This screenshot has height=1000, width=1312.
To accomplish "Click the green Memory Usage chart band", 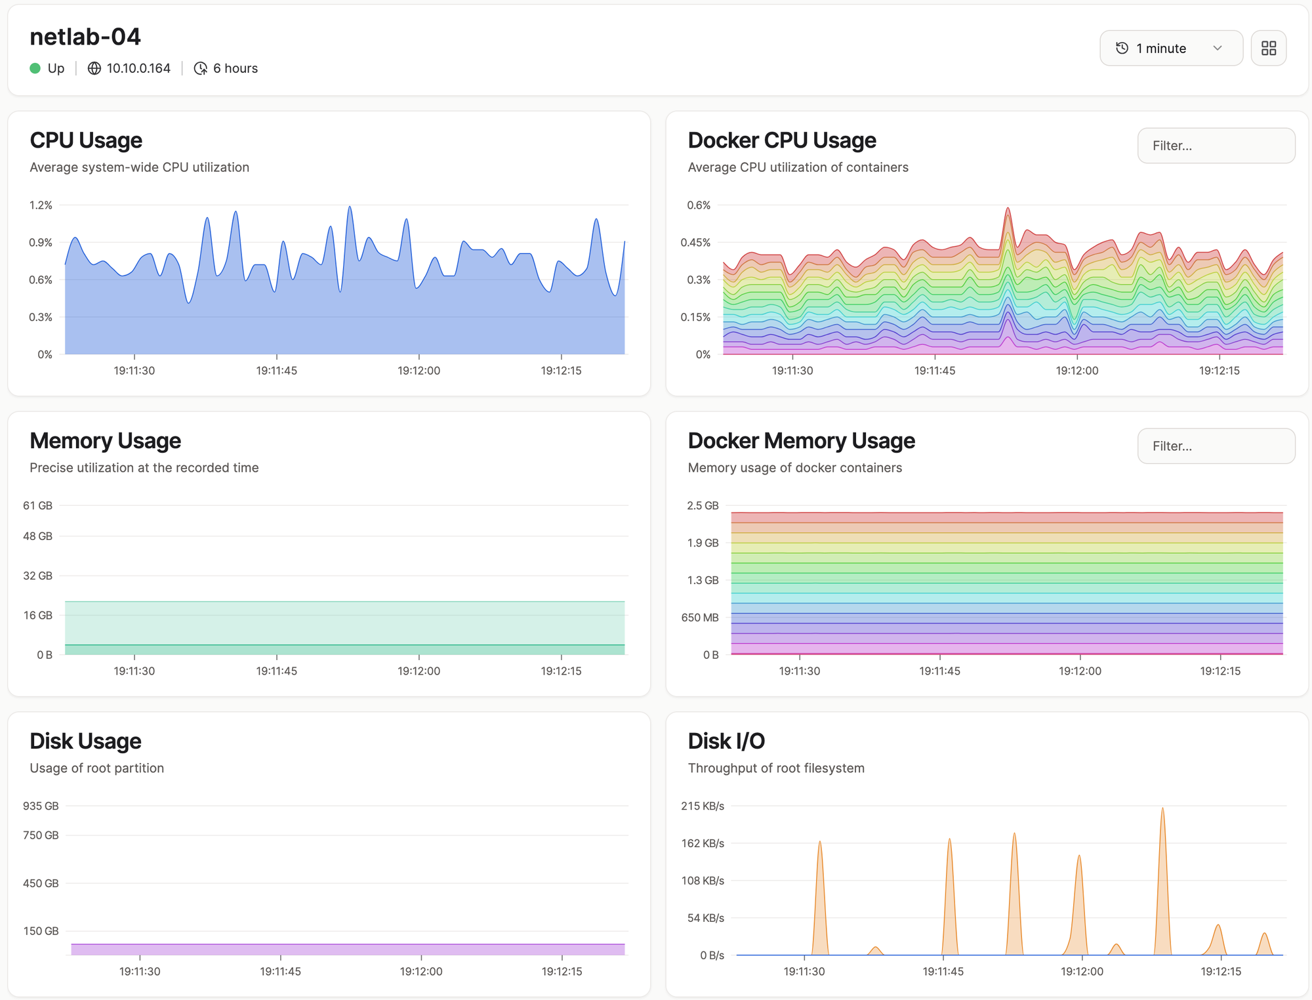I will (344, 623).
